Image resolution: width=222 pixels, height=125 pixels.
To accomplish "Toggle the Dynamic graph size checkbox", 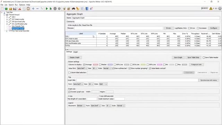I will 69,92.
